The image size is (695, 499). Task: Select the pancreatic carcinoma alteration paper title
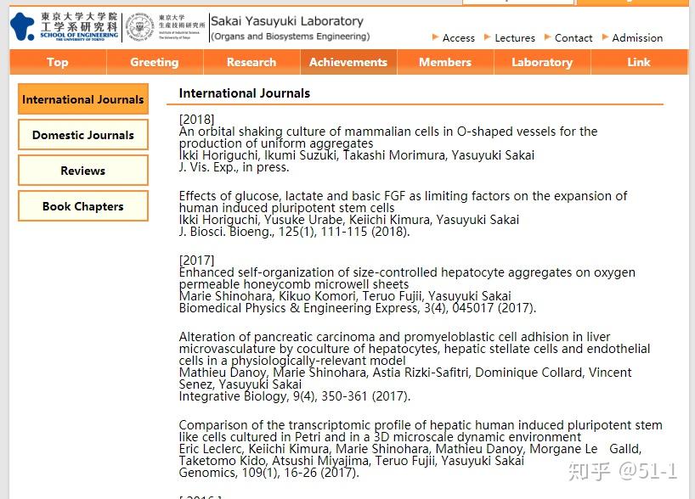point(415,349)
